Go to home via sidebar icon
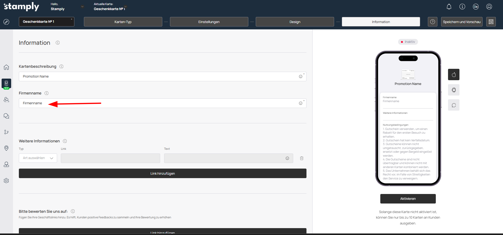 [x=6, y=67]
